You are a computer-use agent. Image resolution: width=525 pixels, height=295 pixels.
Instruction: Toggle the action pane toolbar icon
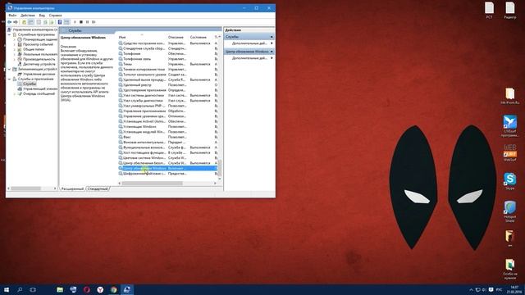(66, 22)
